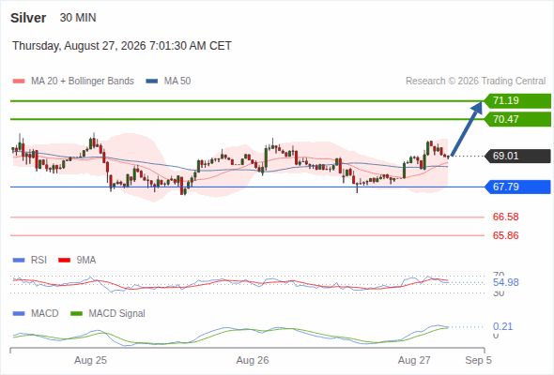Select the 70.47 resistance price tag
The height and width of the screenshot is (375, 554).
517,119
